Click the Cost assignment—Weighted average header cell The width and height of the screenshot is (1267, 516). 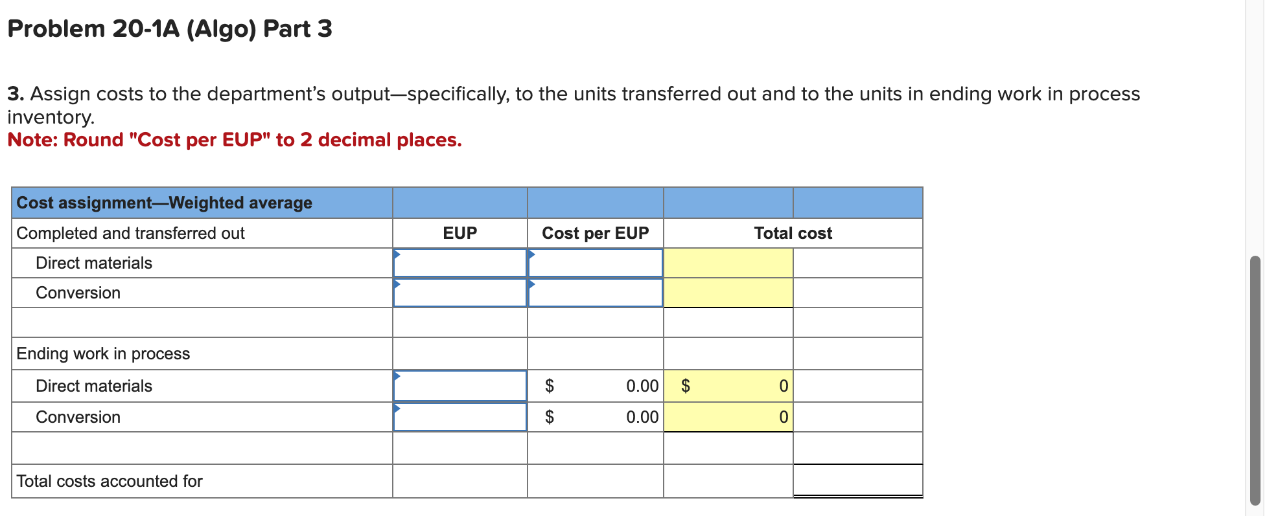click(x=164, y=203)
